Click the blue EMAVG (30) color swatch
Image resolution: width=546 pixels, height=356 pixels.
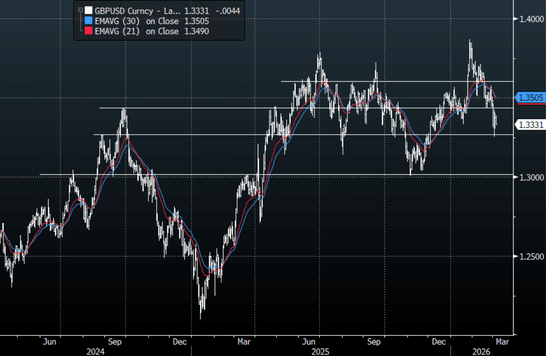click(x=89, y=21)
